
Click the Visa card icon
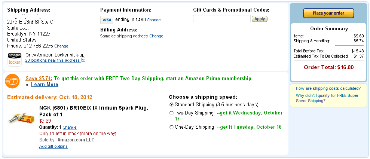(x=107, y=20)
